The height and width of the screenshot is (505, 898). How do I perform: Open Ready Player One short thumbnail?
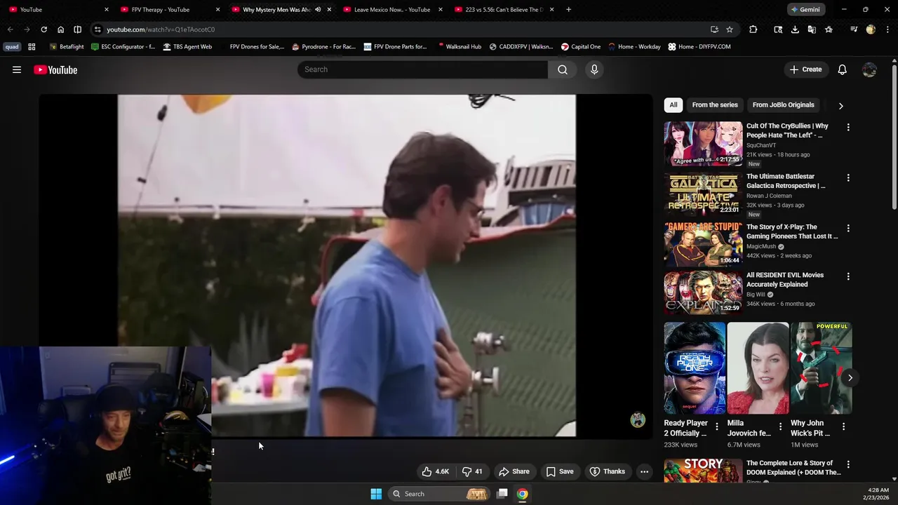point(695,368)
